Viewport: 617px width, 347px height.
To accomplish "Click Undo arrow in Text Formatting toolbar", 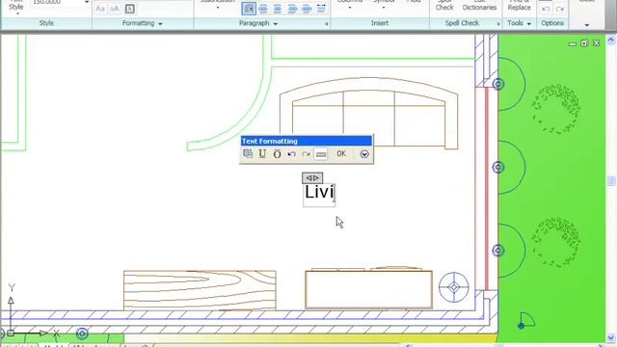I will tap(291, 154).
